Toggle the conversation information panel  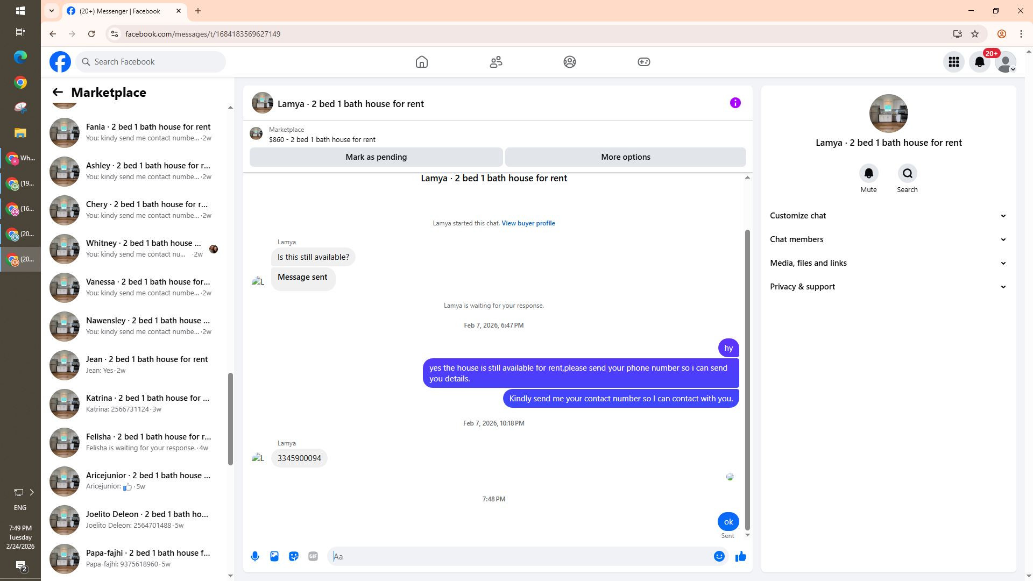pos(735,103)
